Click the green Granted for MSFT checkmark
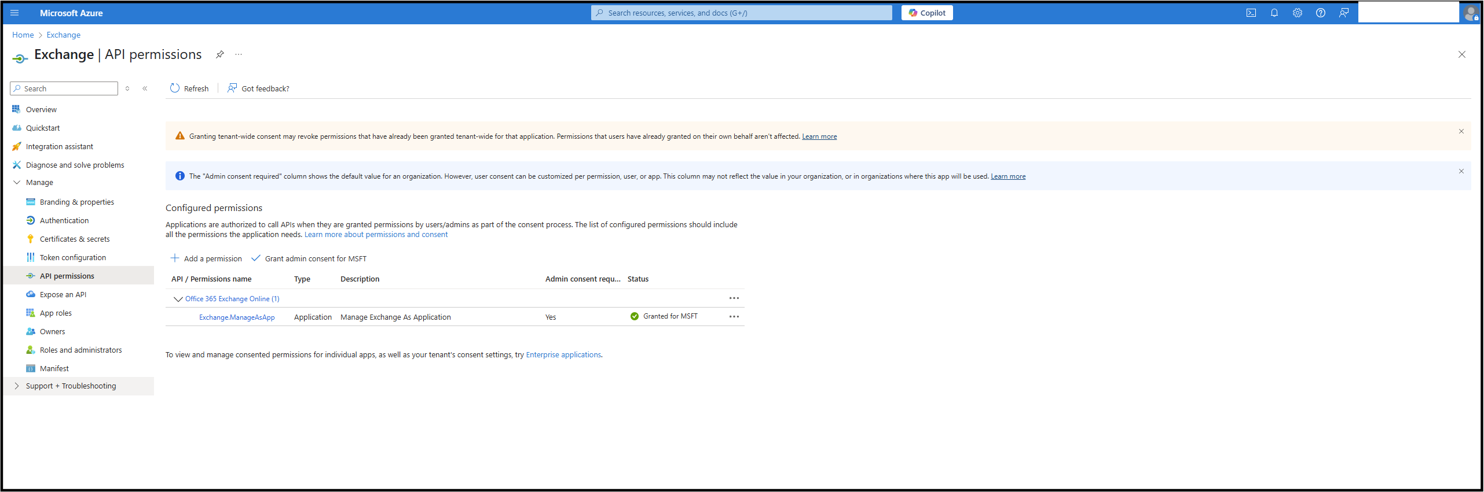Image resolution: width=1484 pixels, height=492 pixels. pyautogui.click(x=635, y=316)
